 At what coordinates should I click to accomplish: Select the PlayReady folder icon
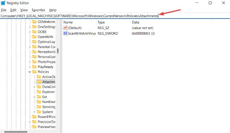pos(34,67)
